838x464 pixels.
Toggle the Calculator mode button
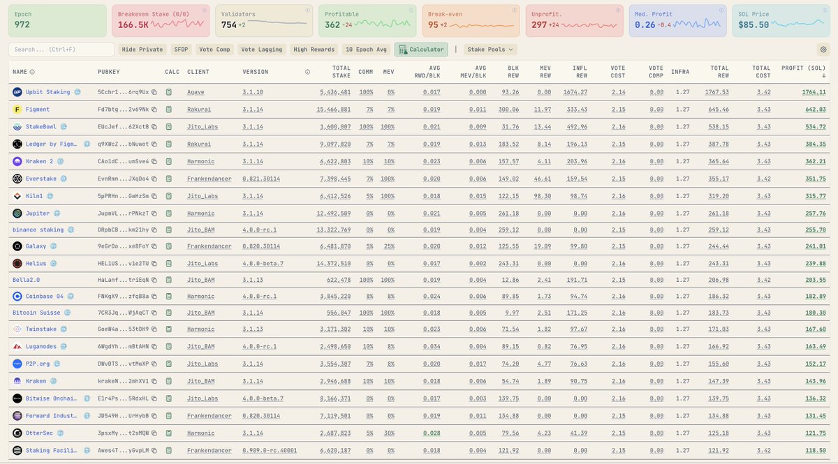[421, 50]
